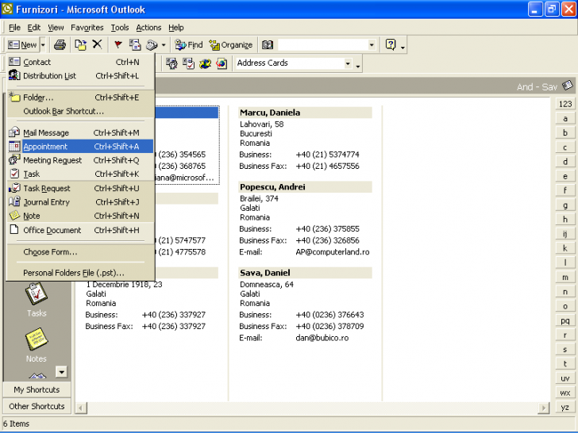Viewport: 578px width, 433px height.
Task: Click the red Flag for Follow Up icon
Action: coord(118,45)
